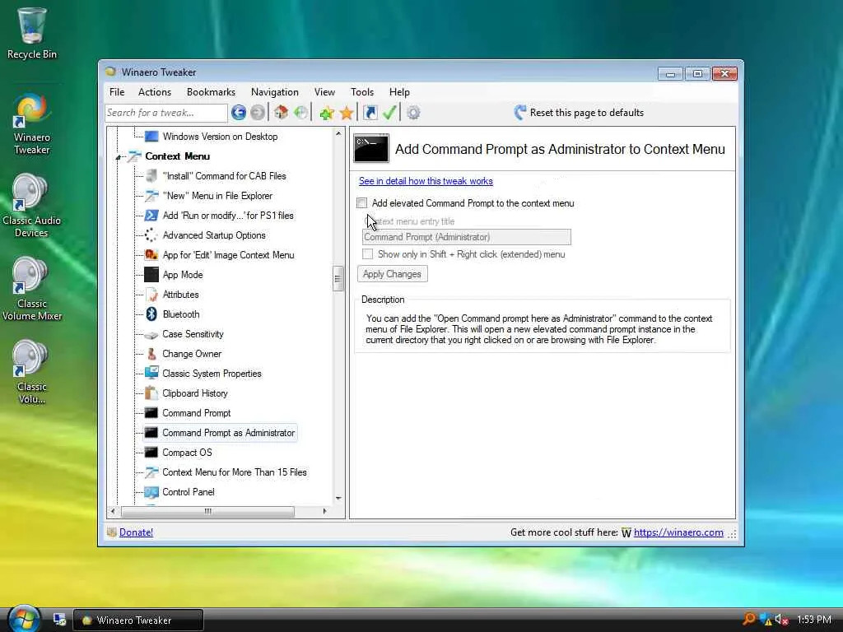Click tree scrollbar down arrow
Screen dimensions: 843x632
pos(338,499)
